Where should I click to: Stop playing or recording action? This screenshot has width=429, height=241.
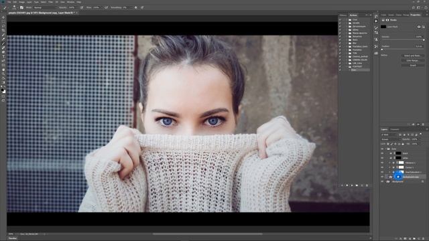pos(342,185)
